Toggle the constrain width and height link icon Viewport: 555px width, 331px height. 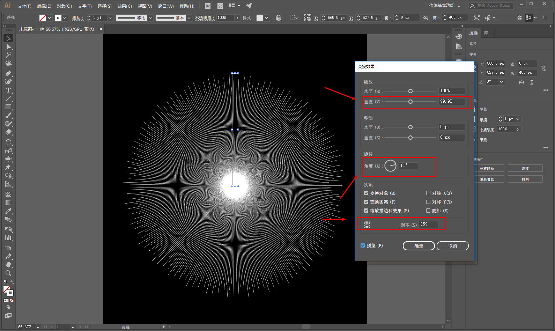(x=425, y=17)
